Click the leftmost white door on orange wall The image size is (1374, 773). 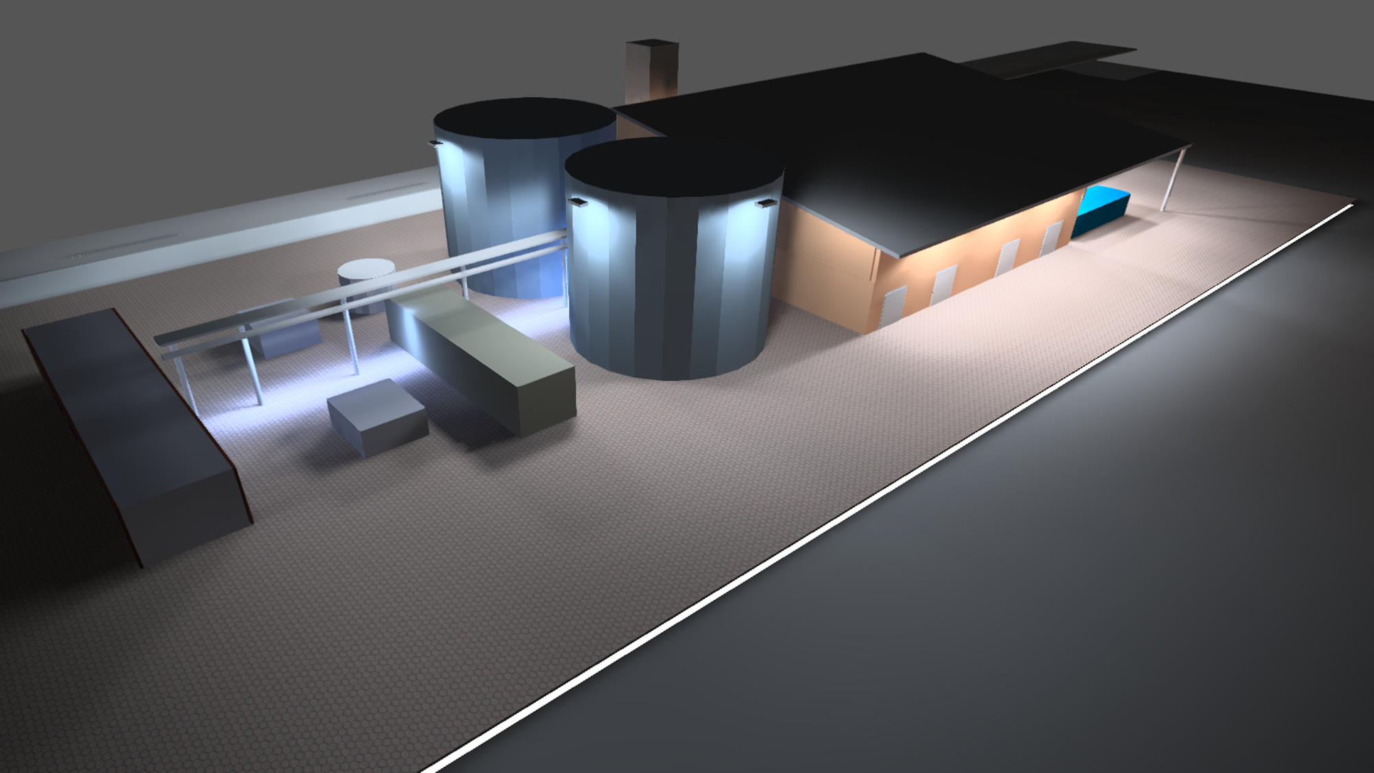894,306
